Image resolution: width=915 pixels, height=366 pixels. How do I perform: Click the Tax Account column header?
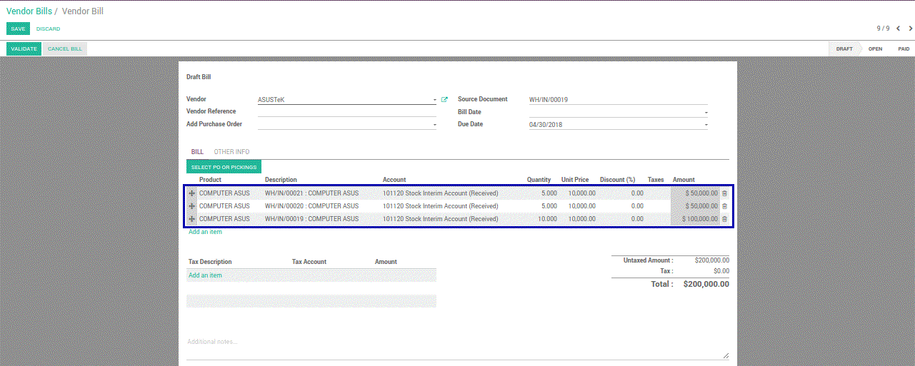tap(309, 262)
